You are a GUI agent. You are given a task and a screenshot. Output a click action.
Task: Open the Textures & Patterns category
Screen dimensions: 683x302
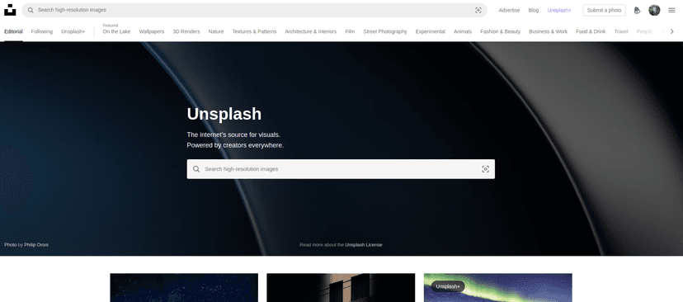(254, 31)
